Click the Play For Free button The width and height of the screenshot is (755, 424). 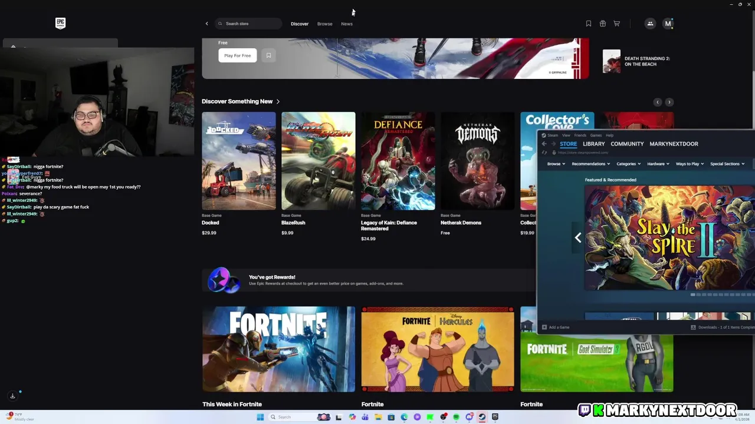coord(238,55)
